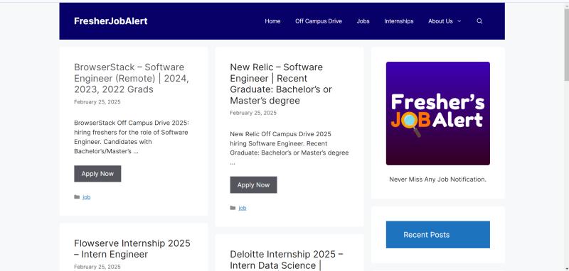Click the Never Miss Any Job Notification text
Viewport: 569px width, 271px height.
pos(437,179)
